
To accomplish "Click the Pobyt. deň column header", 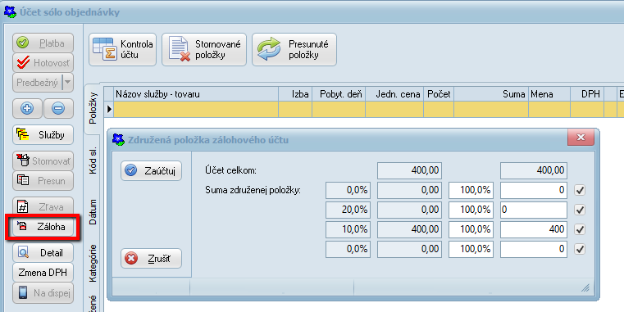I will [339, 94].
